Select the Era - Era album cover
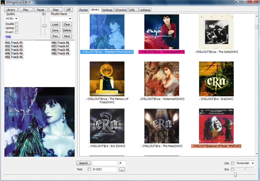 216,79
